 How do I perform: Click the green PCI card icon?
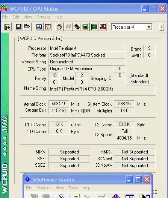[94, 27]
